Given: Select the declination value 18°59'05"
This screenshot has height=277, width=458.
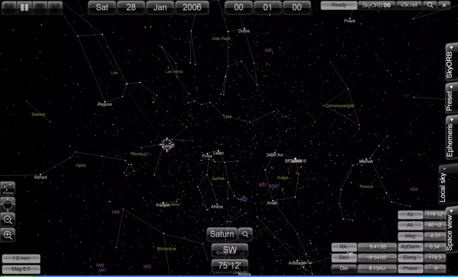Looking at the screenshot, I should click(377, 258).
